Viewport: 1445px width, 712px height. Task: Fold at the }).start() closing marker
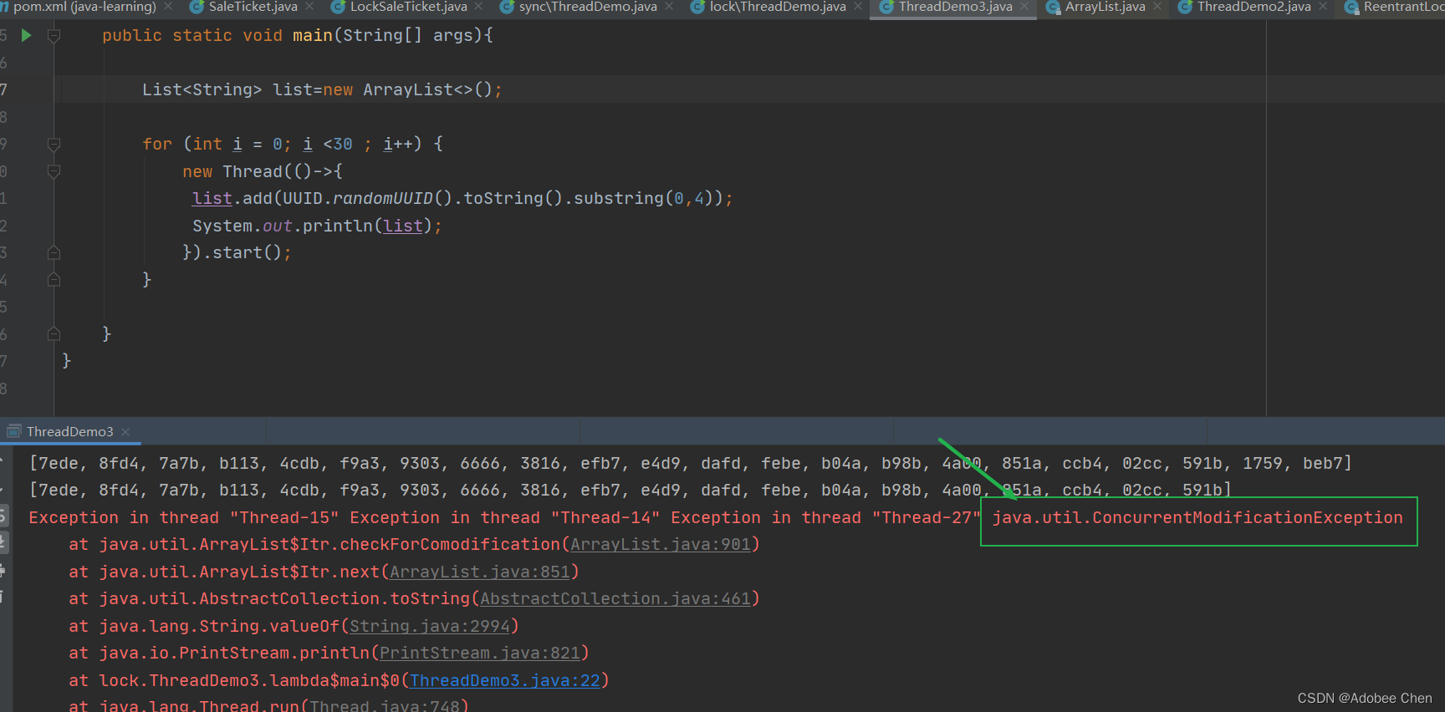pos(54,252)
